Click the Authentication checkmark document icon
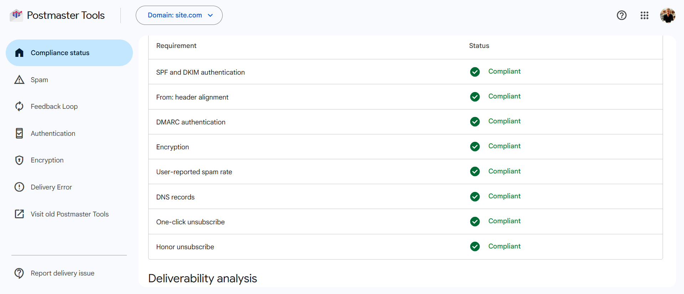684x294 pixels. click(19, 133)
